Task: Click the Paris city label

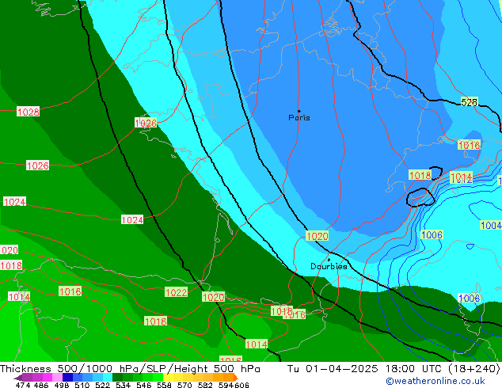Action: coord(299,117)
